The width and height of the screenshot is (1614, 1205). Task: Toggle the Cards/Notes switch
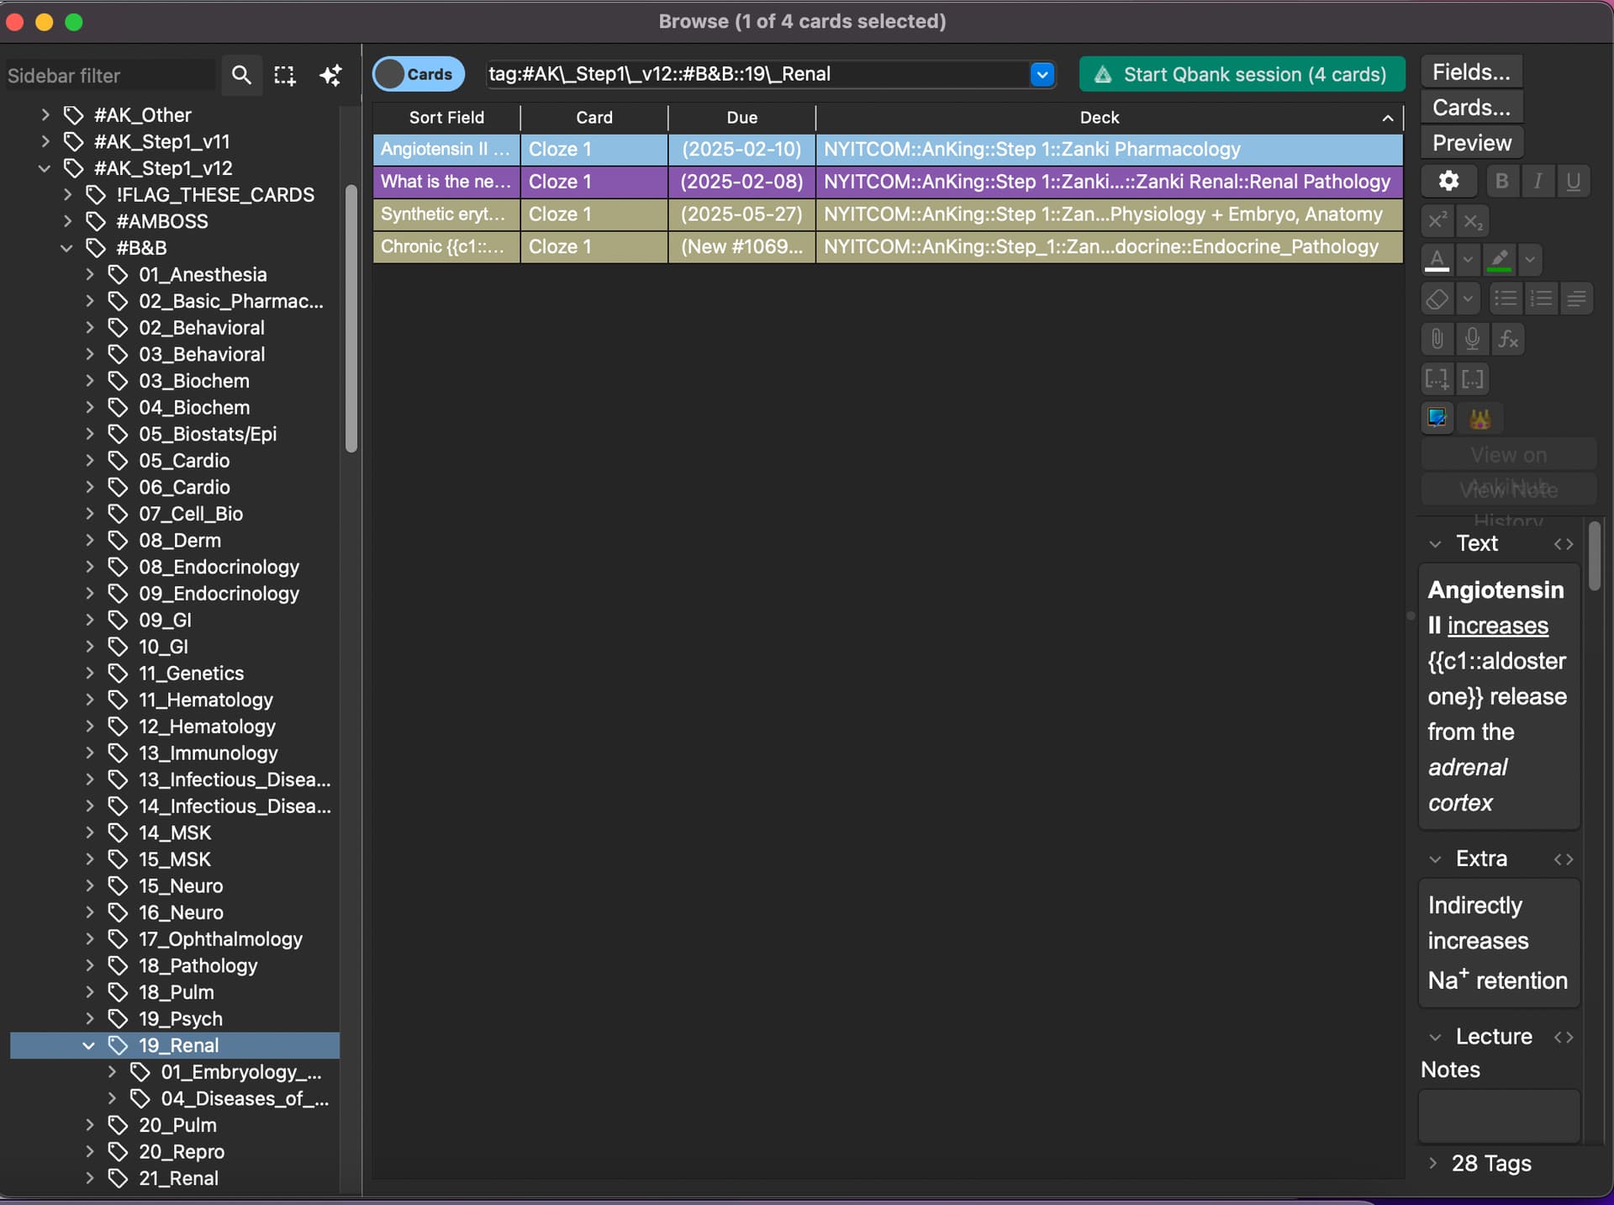click(x=418, y=74)
